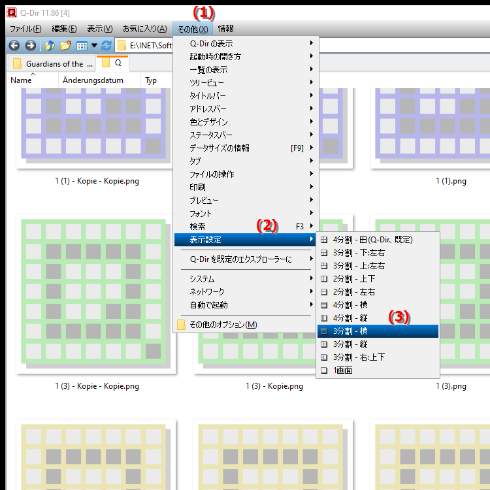The width and height of the screenshot is (490, 490).
Task: Sort by Änderungsdatum column header
Action: pos(99,80)
